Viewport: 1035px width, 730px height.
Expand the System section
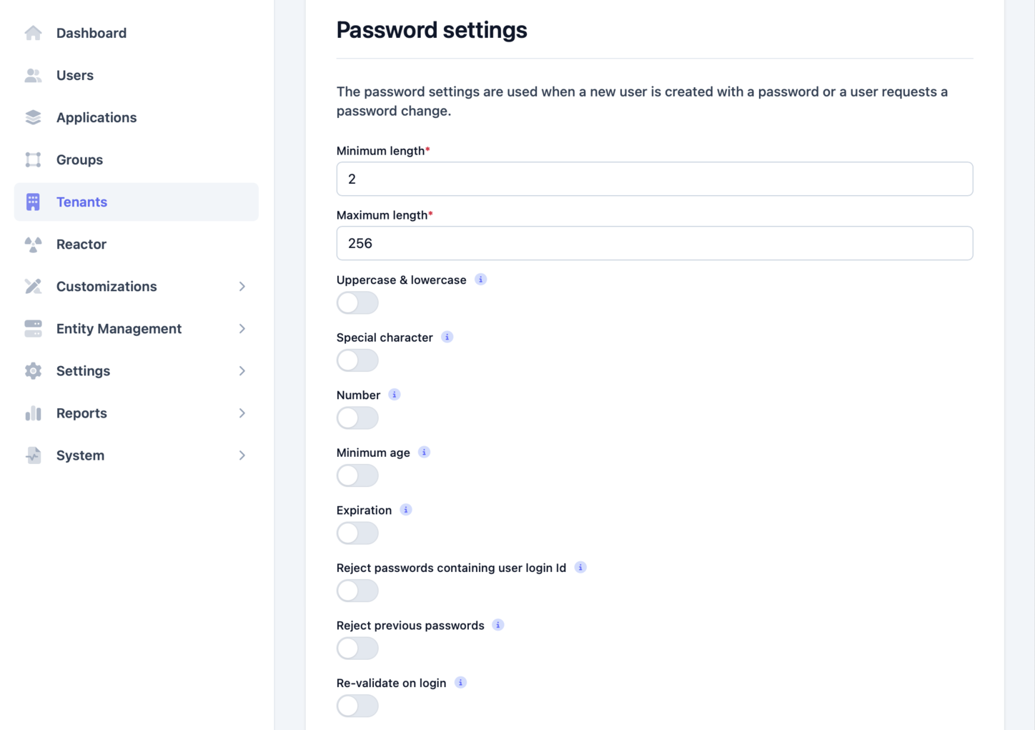(242, 455)
